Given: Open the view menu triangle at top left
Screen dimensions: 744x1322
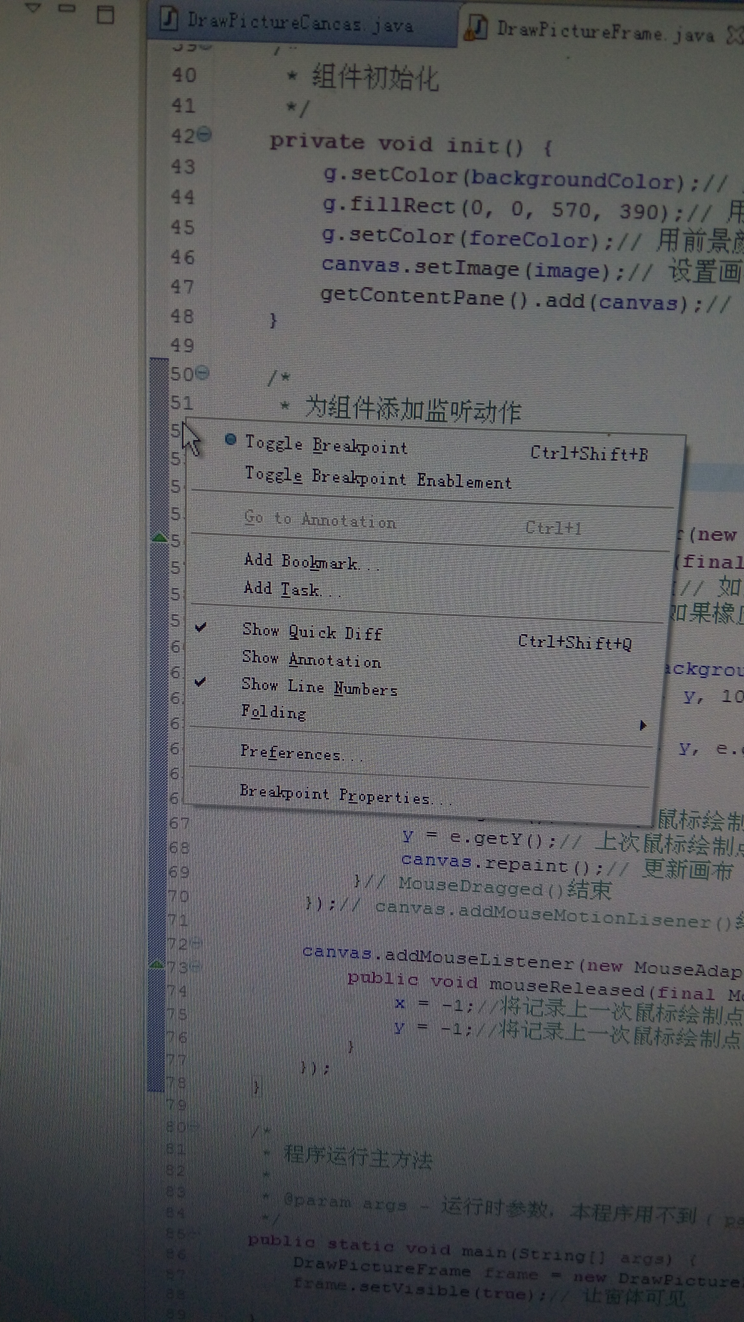Looking at the screenshot, I should (x=32, y=8).
